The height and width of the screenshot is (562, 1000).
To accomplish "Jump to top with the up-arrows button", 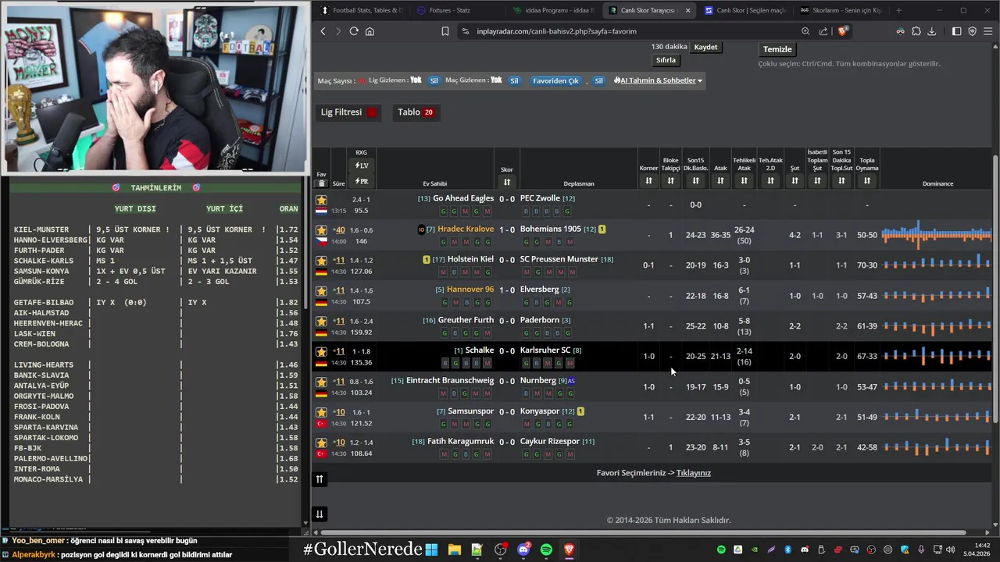I will 320,479.
